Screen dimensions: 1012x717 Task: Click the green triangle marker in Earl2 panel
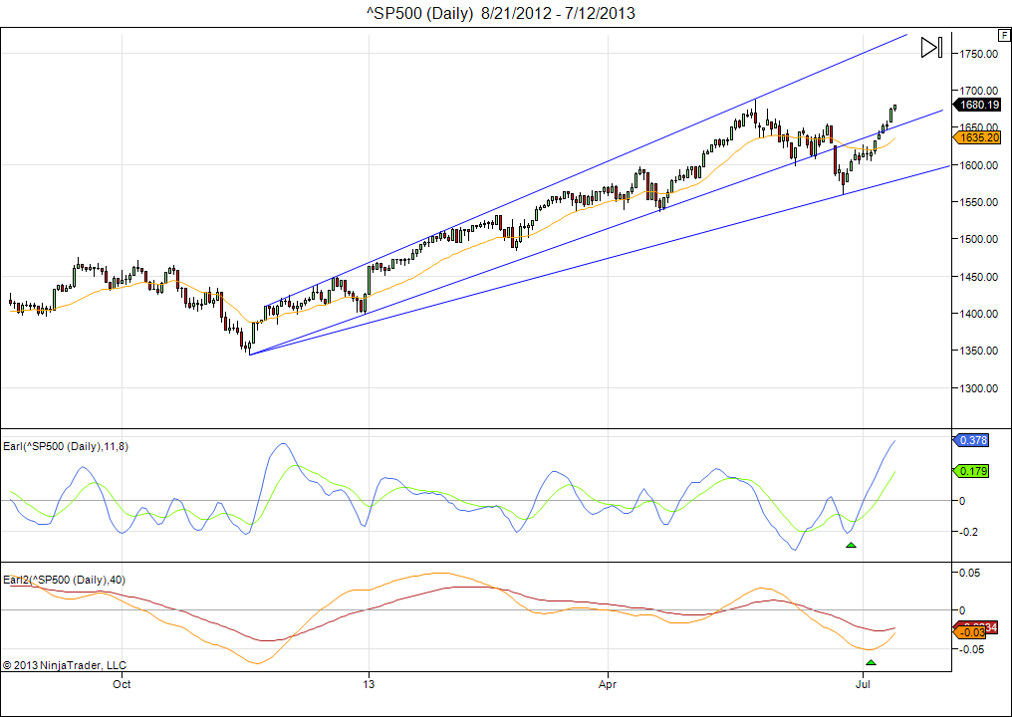[x=871, y=662]
